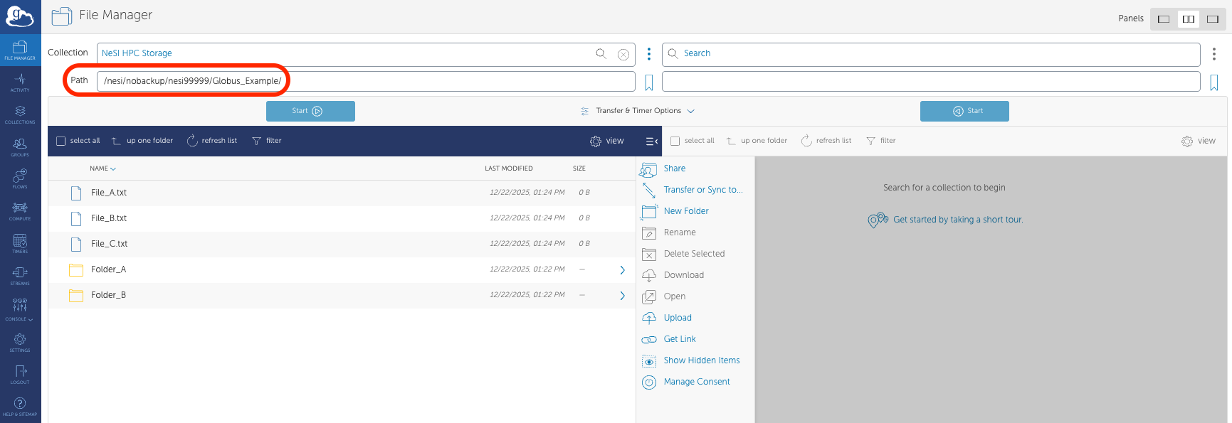This screenshot has width=1232, height=423.
Task: Expand Folder_A with its chevron
Action: point(622,270)
